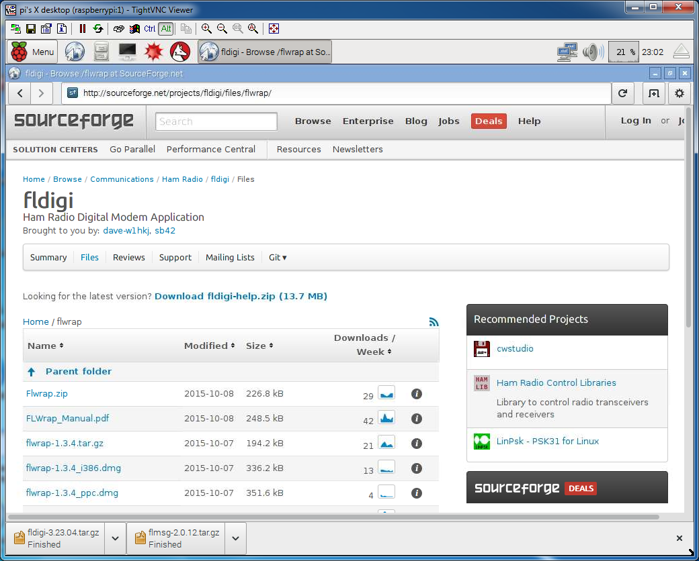
Task: Download the Flwrap.zip file
Action: (47, 394)
